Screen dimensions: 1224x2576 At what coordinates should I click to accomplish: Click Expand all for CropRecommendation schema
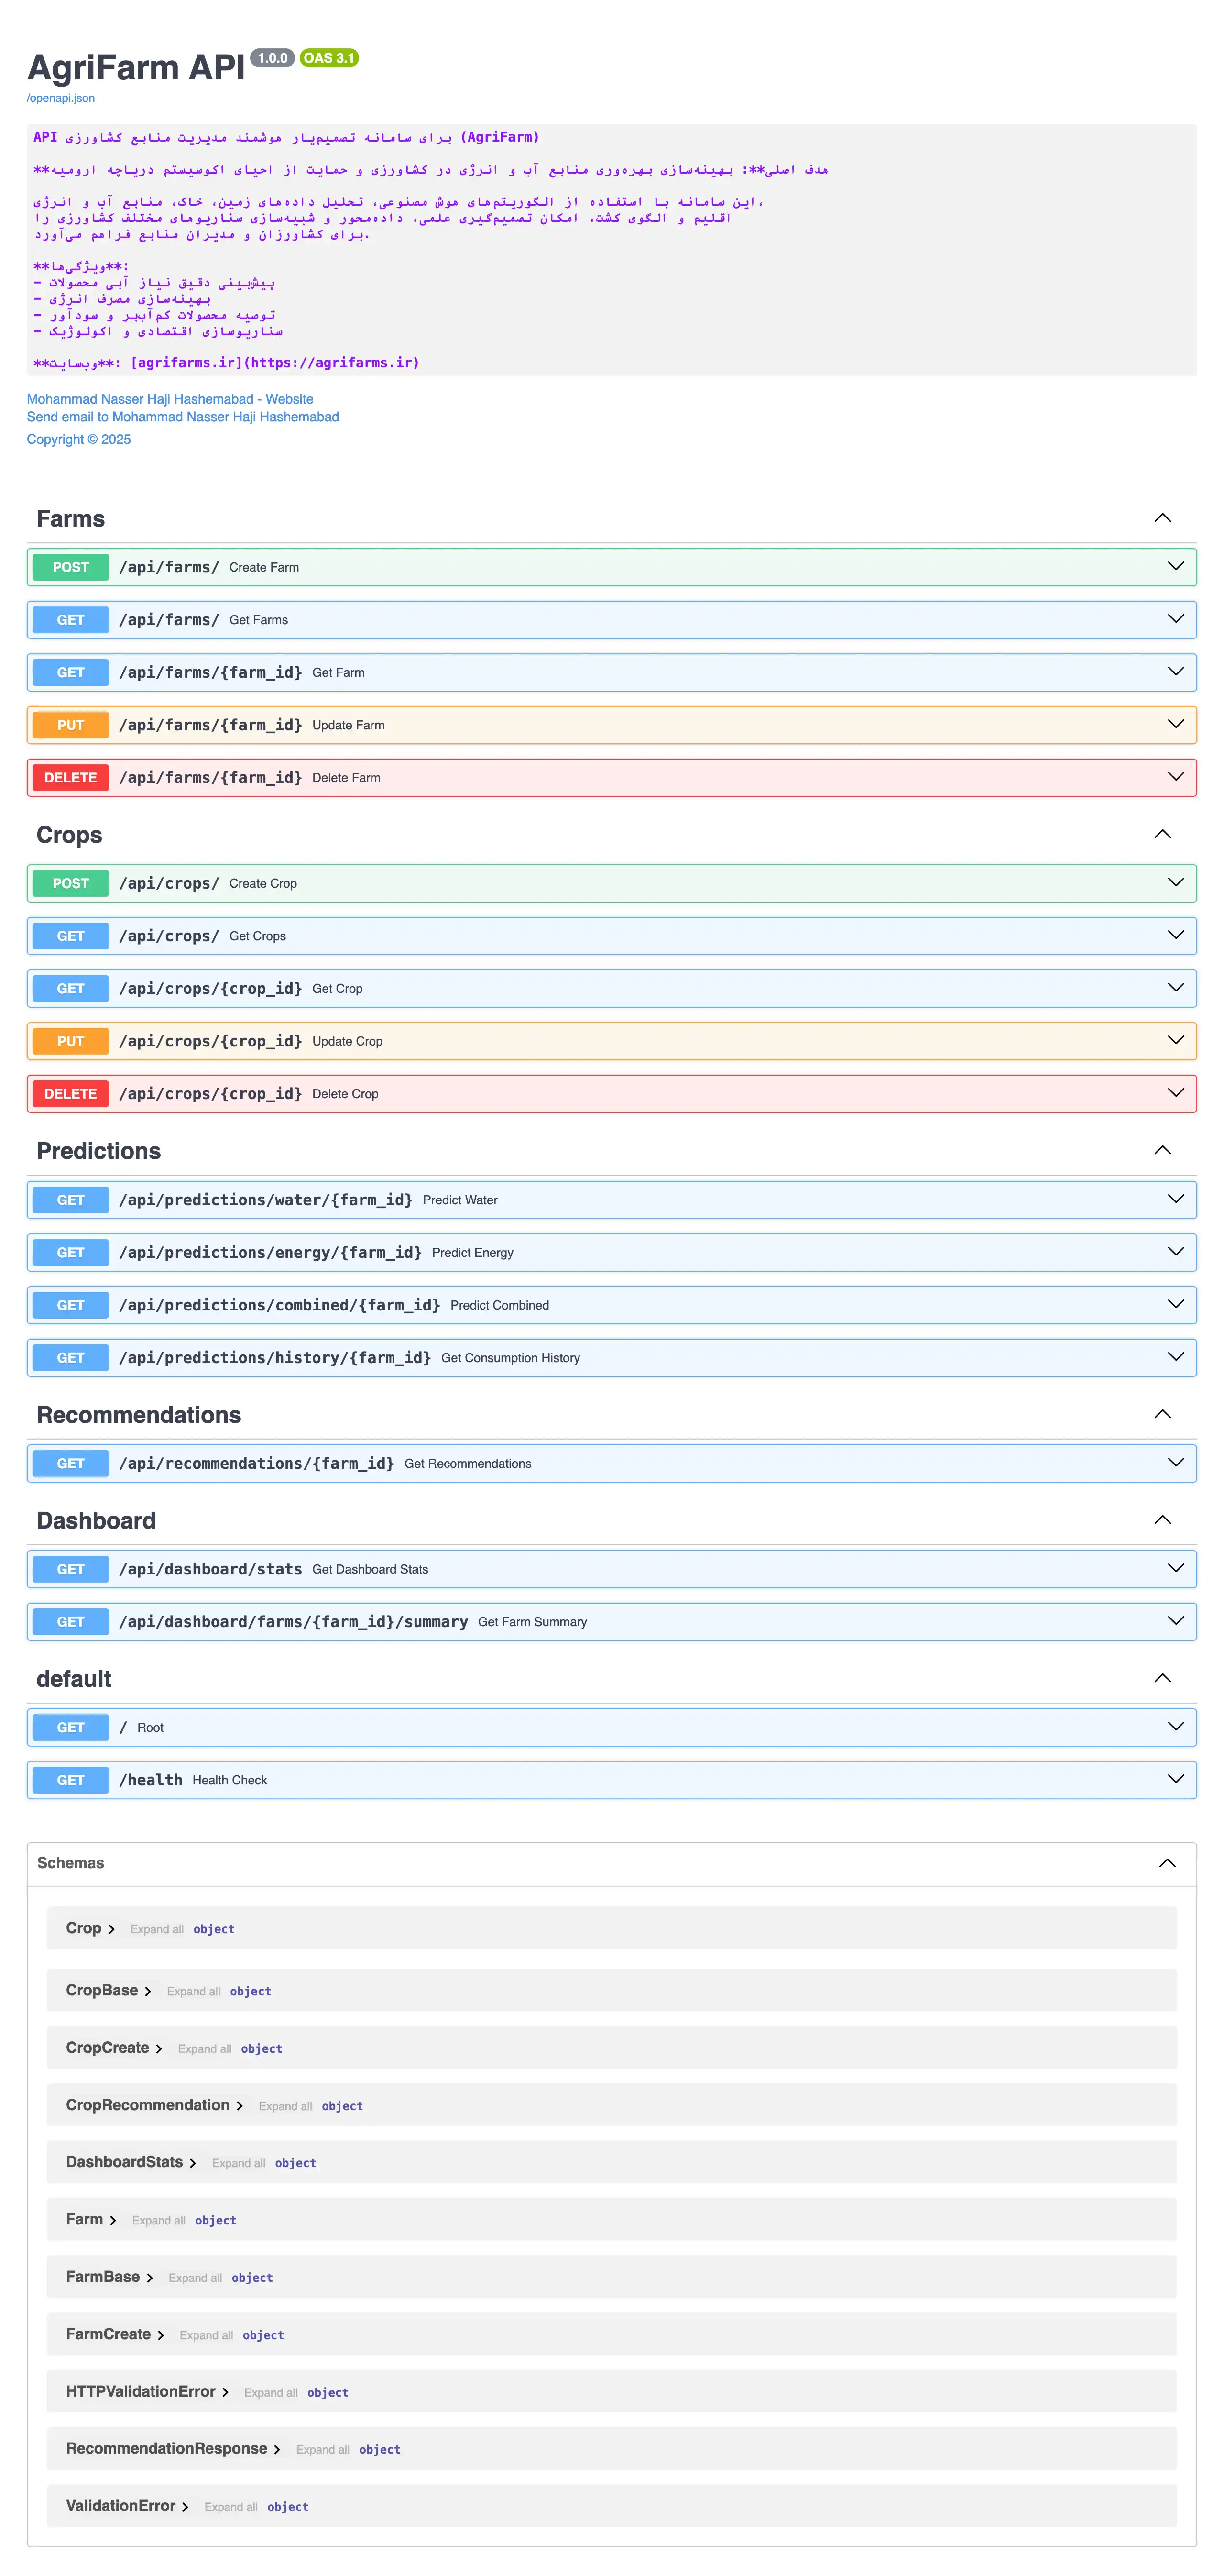[285, 2106]
